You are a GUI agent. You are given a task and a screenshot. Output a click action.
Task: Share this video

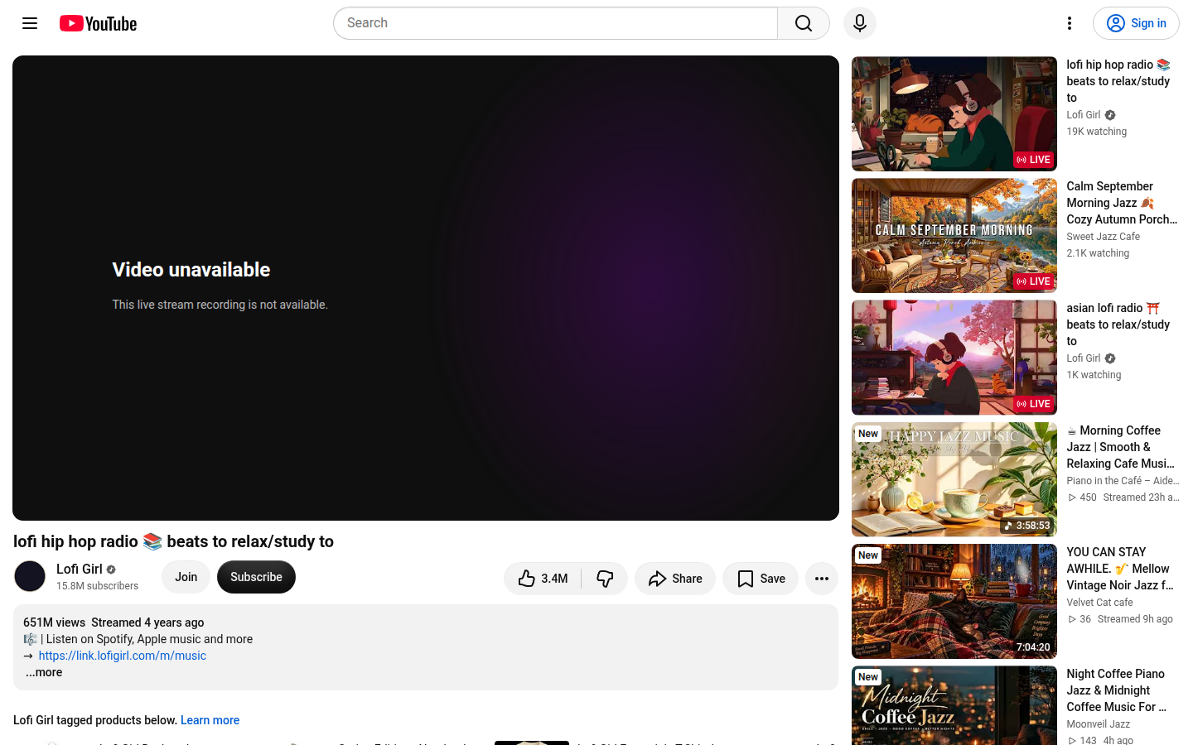(x=675, y=579)
